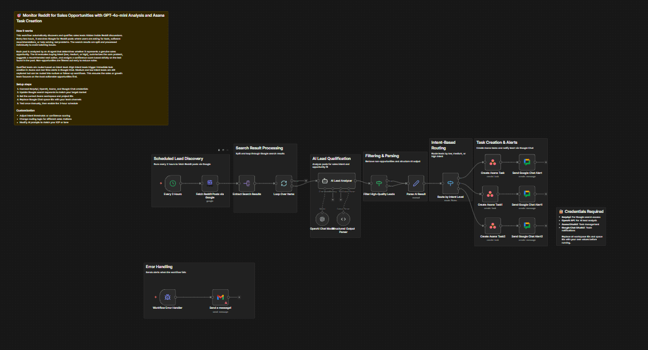Click the Fetch Reddit Posts via Google node
648x350 pixels.
tap(210, 183)
